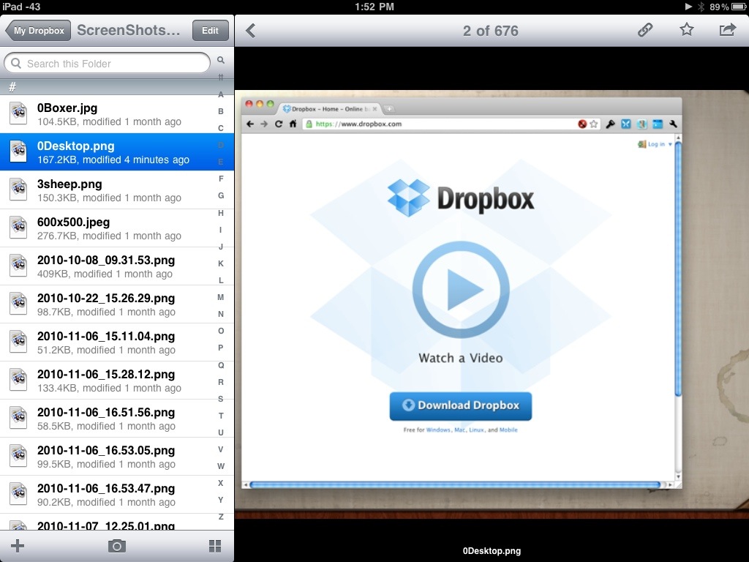Screen dimensions: 749x562
Task: Favorite the file with the star icon
Action: click(x=686, y=29)
